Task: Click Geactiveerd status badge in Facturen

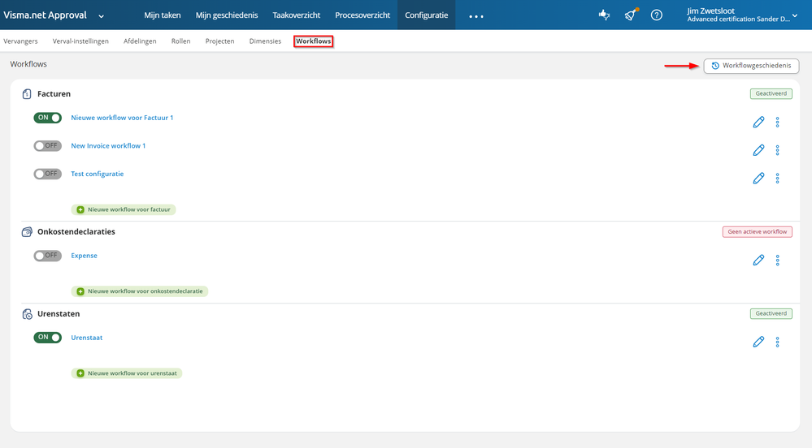Action: pyautogui.click(x=771, y=93)
